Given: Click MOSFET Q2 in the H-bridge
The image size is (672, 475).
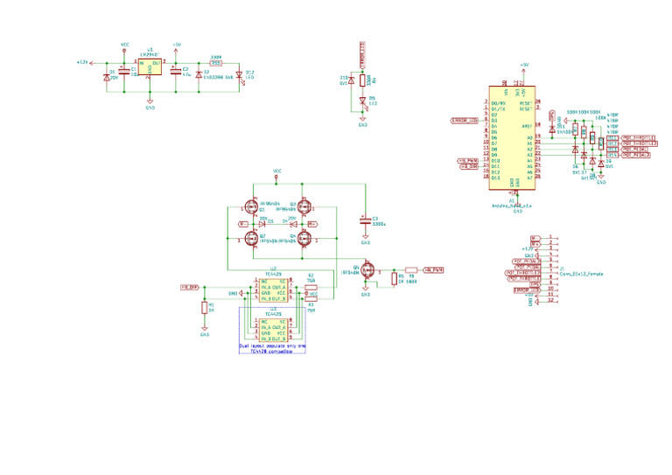Looking at the screenshot, I should click(x=251, y=238).
